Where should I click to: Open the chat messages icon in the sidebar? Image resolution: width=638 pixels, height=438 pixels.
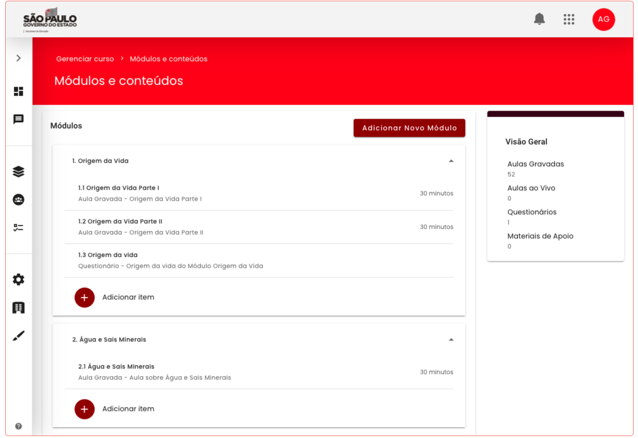(x=18, y=119)
